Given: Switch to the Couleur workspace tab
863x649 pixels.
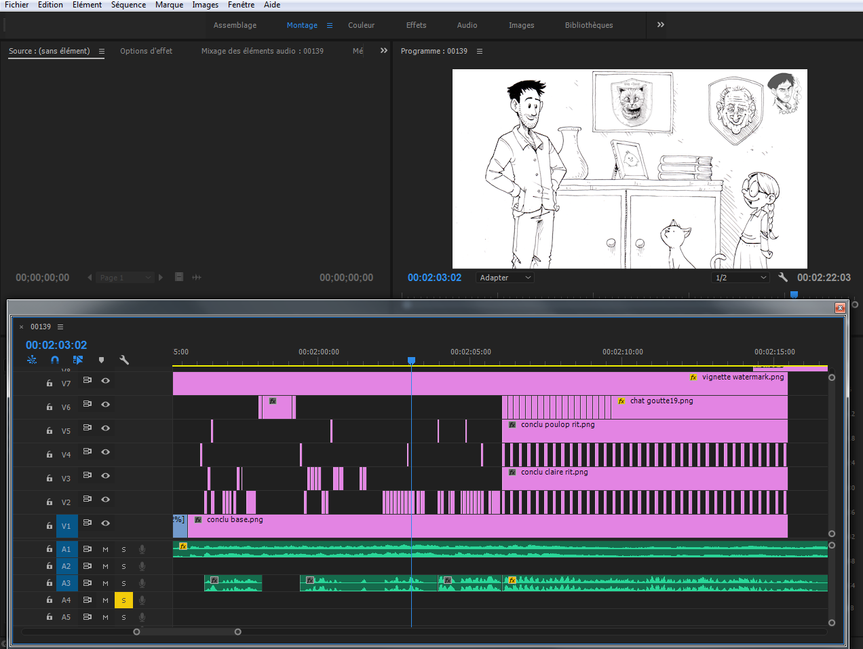Looking at the screenshot, I should (361, 25).
